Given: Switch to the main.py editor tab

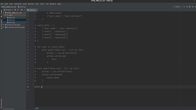Looking at the screenshot, I should pos(32,10).
